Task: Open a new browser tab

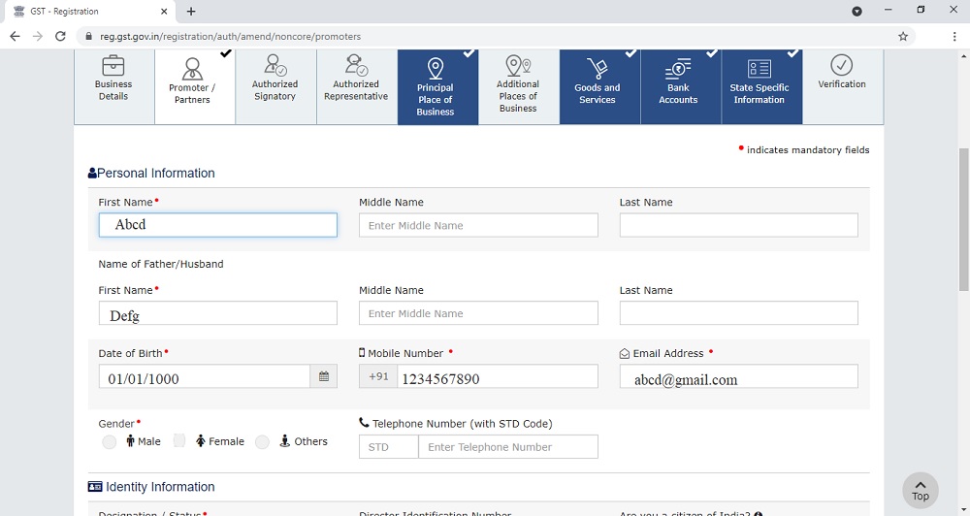Action: [191, 11]
